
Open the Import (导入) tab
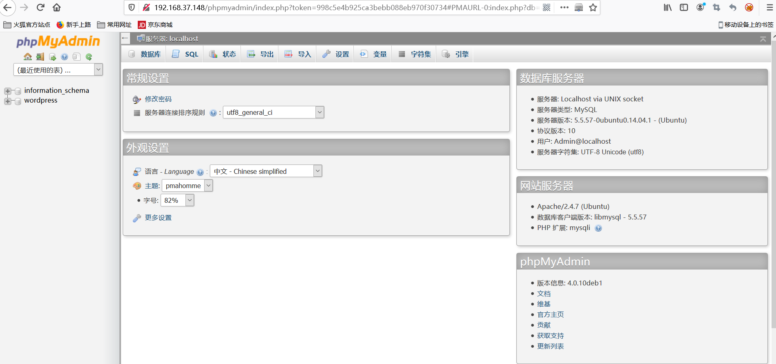298,54
